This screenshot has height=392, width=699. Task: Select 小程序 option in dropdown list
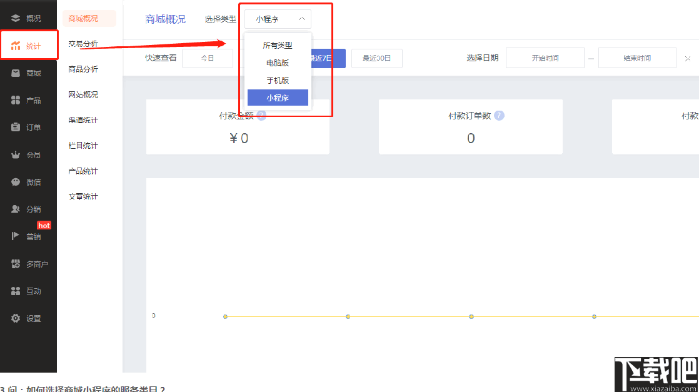click(278, 98)
